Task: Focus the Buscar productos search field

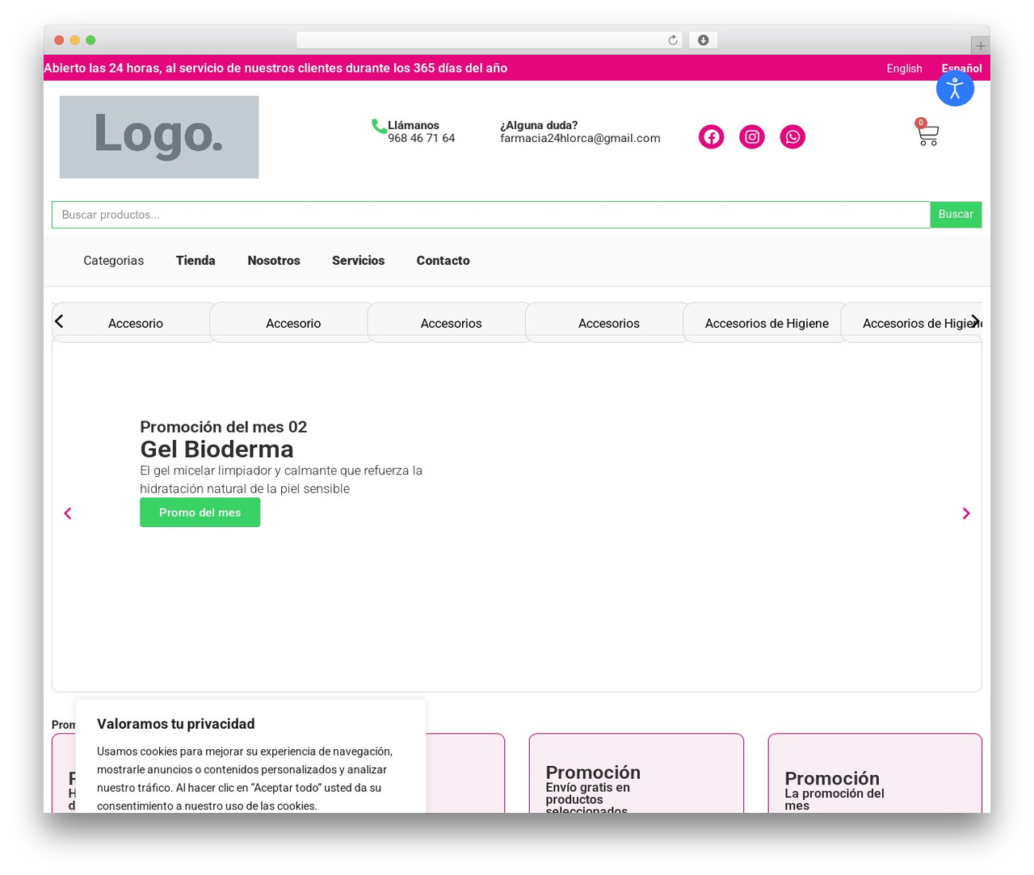Action: (x=491, y=215)
